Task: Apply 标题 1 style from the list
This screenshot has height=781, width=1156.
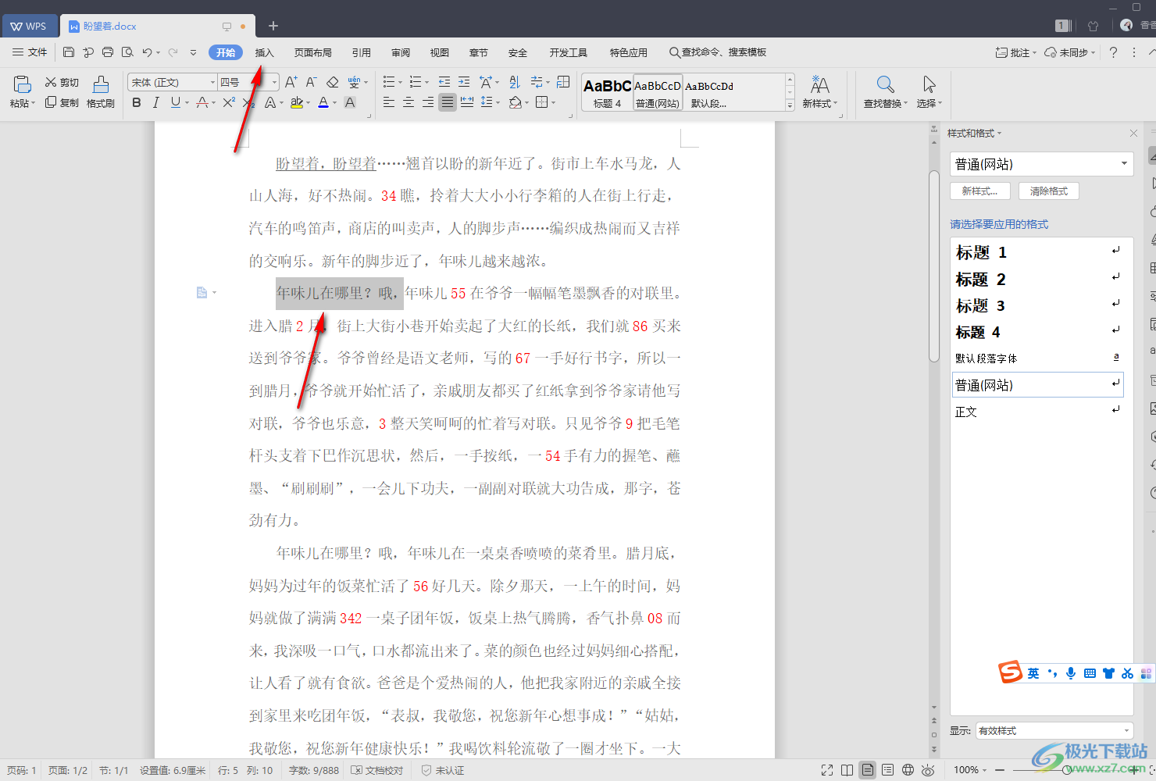Action: tap(1038, 252)
